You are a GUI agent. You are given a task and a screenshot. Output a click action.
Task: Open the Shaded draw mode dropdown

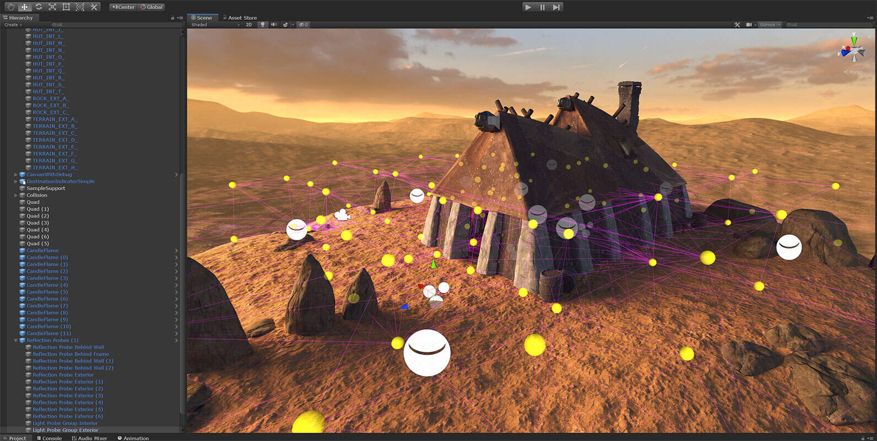tap(215, 25)
